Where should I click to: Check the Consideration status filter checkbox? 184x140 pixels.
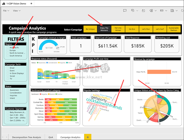point(8,93)
